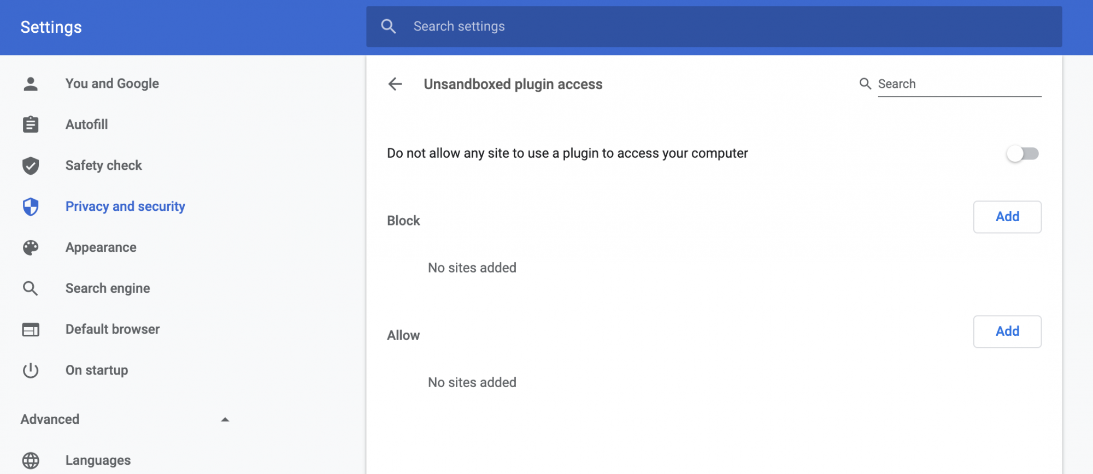Screen dimensions: 1093x474
Task: Click the Default browser window icon
Action: pyautogui.click(x=31, y=329)
